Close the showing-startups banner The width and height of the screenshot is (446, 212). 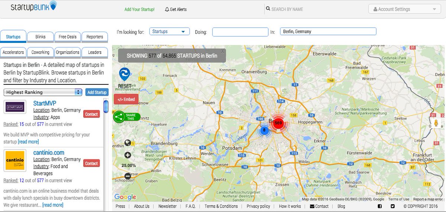point(223,51)
